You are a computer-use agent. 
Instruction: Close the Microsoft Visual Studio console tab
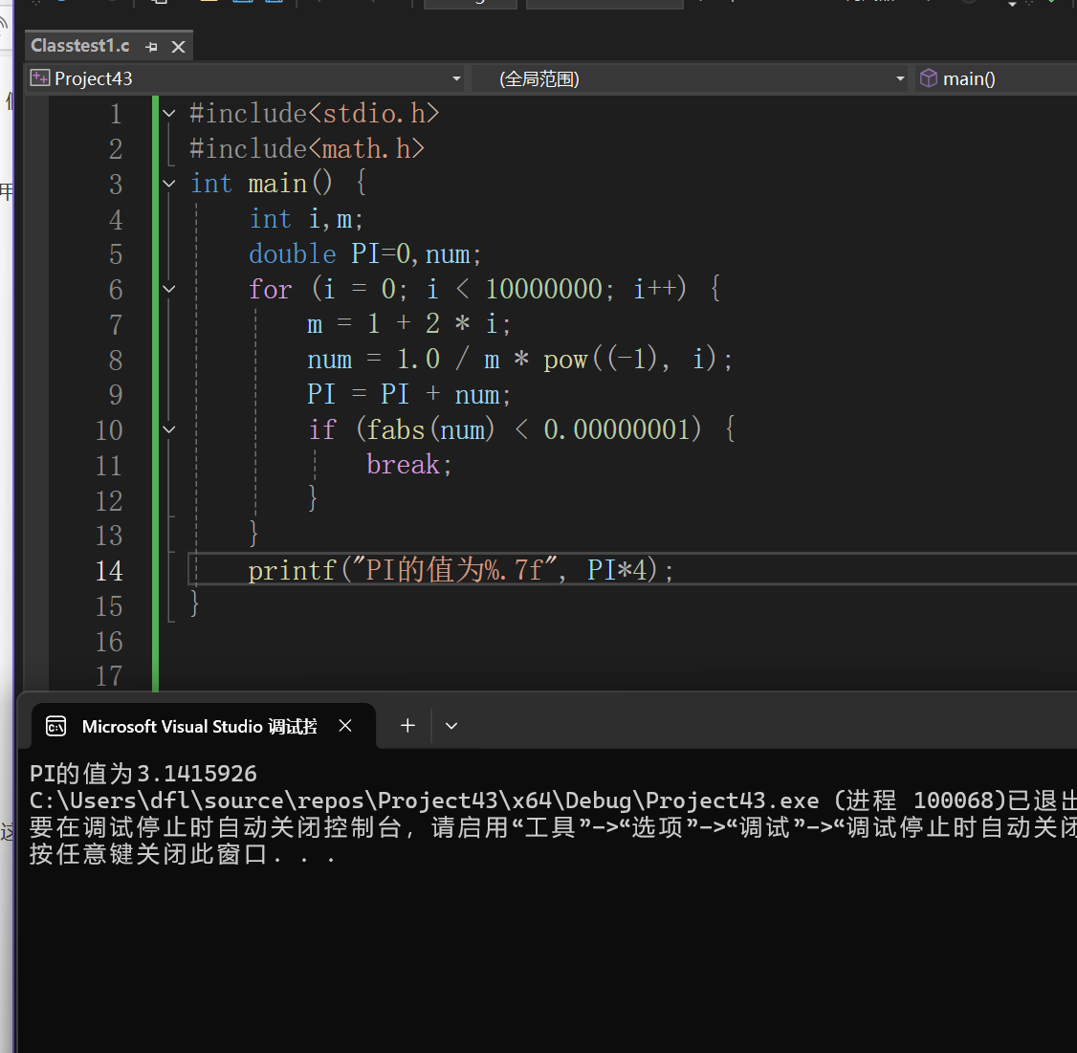(x=345, y=726)
